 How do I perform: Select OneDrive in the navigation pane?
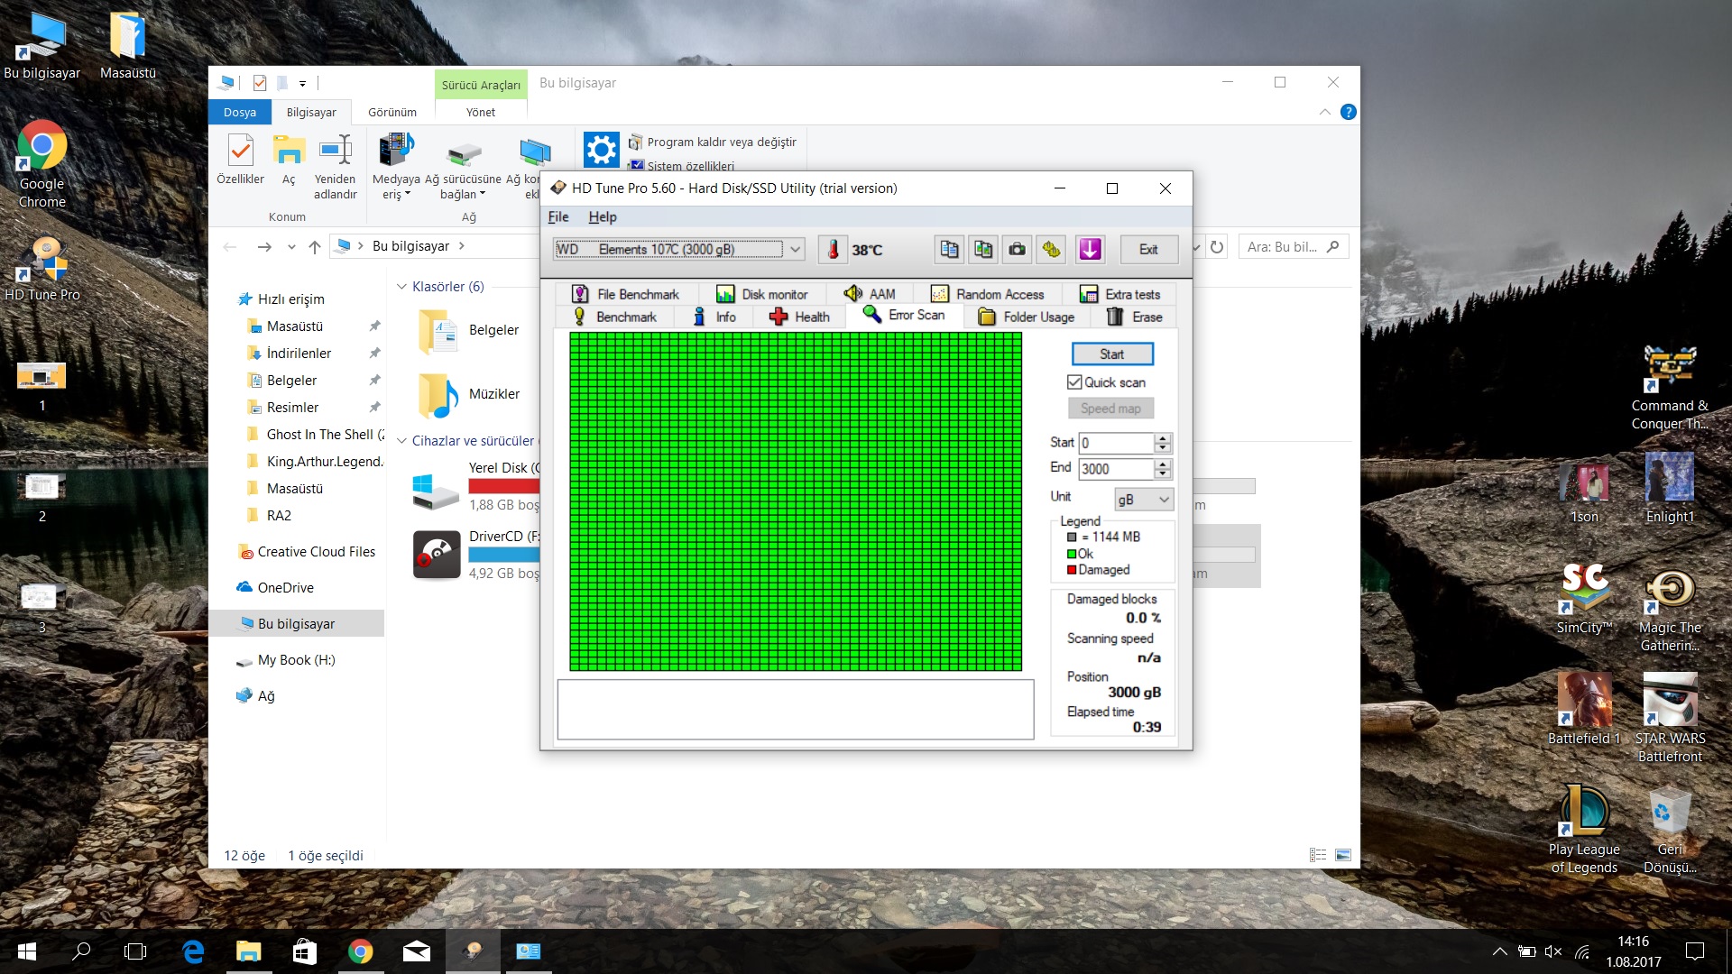pos(286,588)
